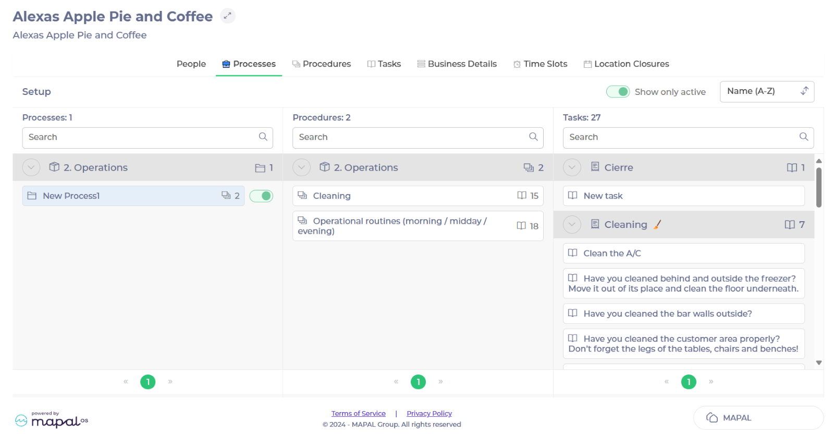Select the freezer cleaning task
Image resolution: width=834 pixels, height=434 pixels.
[x=684, y=283]
